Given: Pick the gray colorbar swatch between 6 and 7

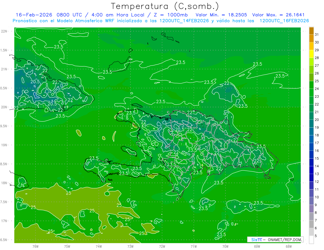Looking at the screenshot, I should [x=311, y=224].
